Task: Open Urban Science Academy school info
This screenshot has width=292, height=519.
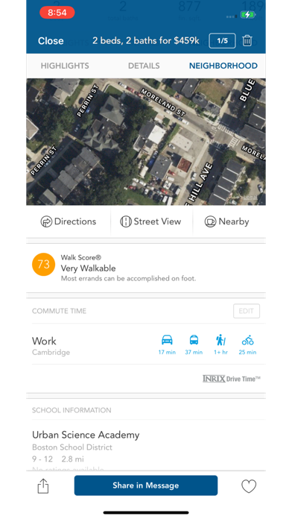Action: [x=86, y=435]
